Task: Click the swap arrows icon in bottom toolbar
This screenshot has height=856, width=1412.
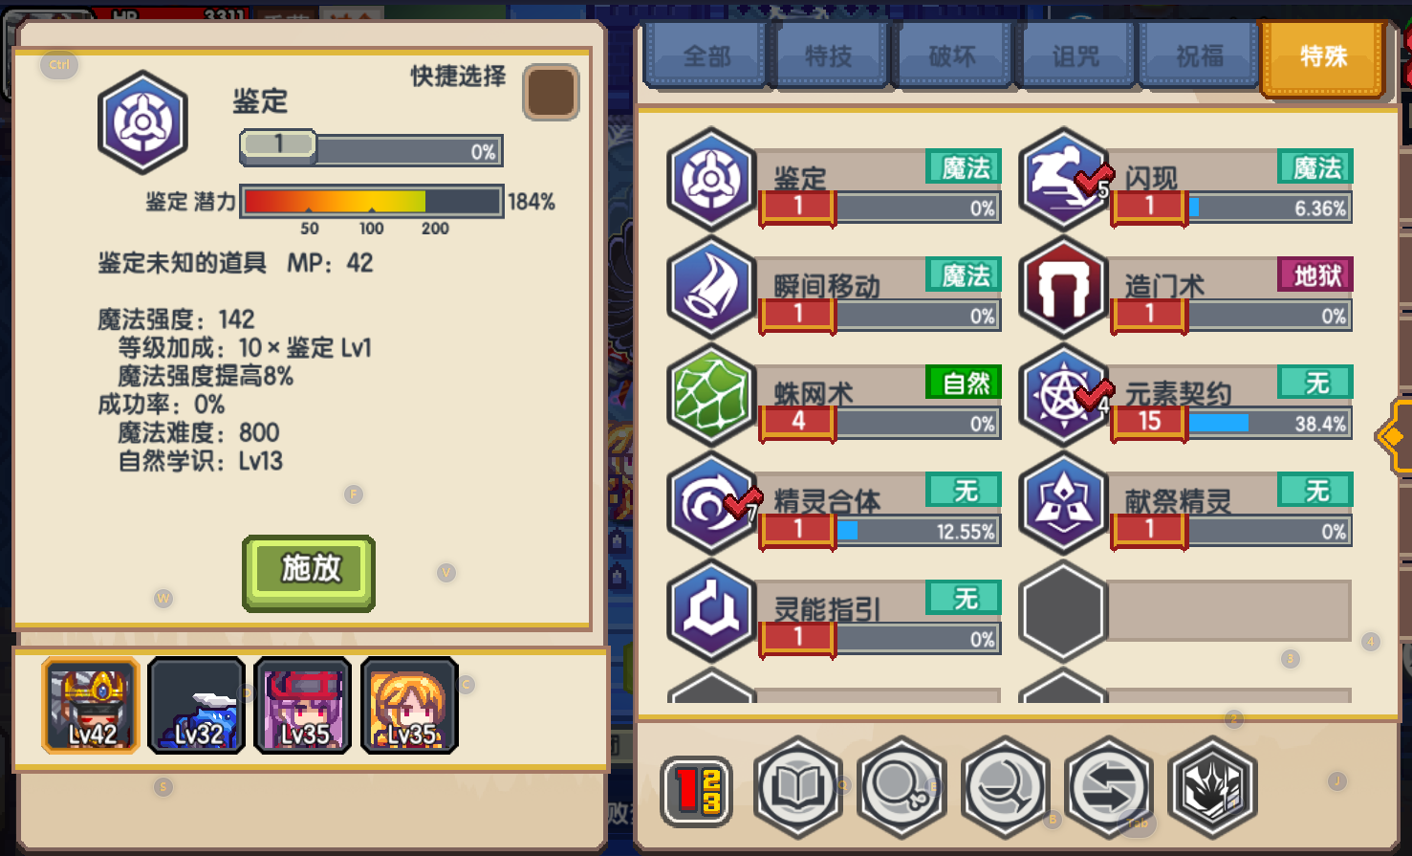Action: pyautogui.click(x=1109, y=788)
